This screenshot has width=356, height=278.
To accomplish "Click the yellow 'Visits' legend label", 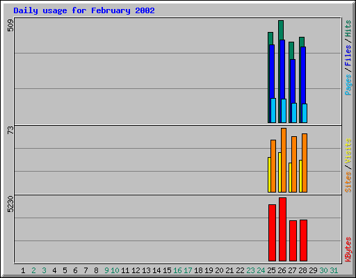I will pos(348,151).
